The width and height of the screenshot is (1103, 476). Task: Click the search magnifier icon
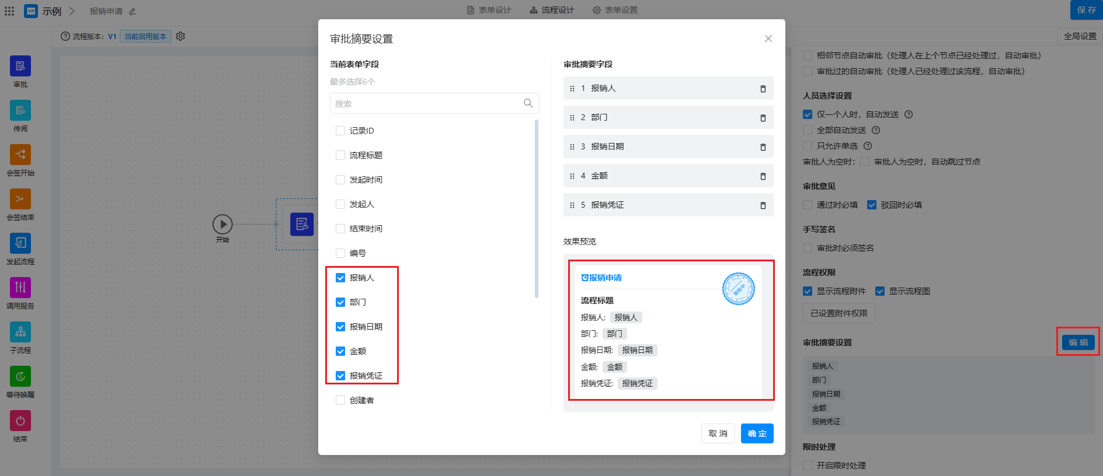pyautogui.click(x=528, y=103)
